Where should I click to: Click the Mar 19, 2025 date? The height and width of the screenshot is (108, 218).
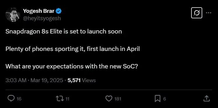coord(47,80)
